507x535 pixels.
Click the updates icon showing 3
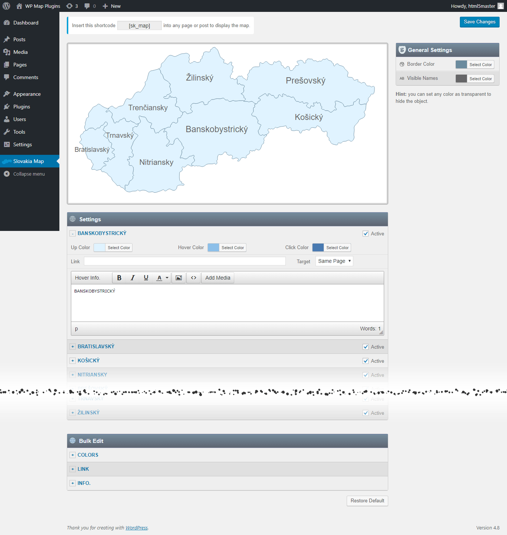69,6
